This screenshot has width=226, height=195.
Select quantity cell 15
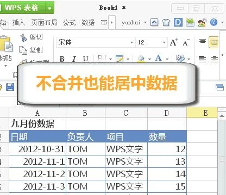(x=167, y=186)
